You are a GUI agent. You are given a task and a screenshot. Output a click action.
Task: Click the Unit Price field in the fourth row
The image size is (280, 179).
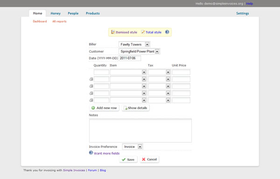point(181,93)
